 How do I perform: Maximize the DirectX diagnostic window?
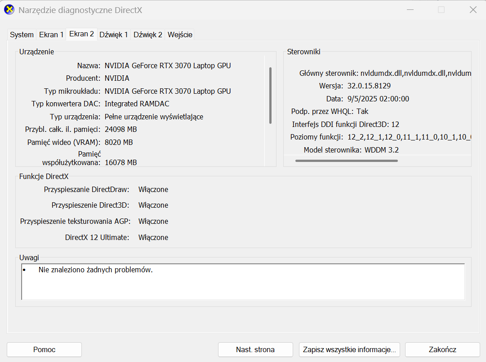click(x=441, y=10)
